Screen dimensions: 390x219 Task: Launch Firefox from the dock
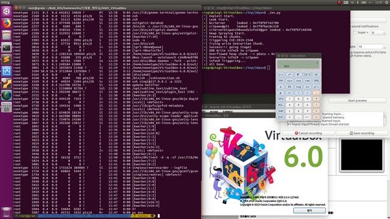[6, 23]
